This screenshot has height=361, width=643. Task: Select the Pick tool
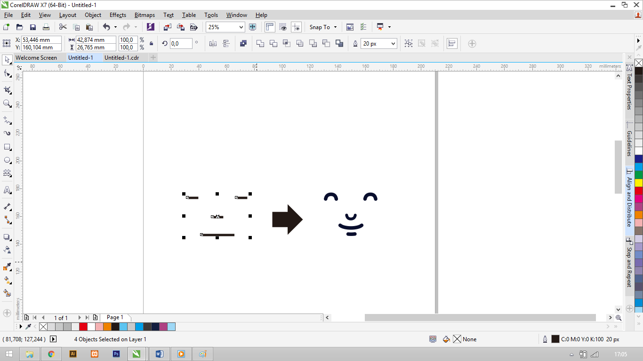(7, 61)
